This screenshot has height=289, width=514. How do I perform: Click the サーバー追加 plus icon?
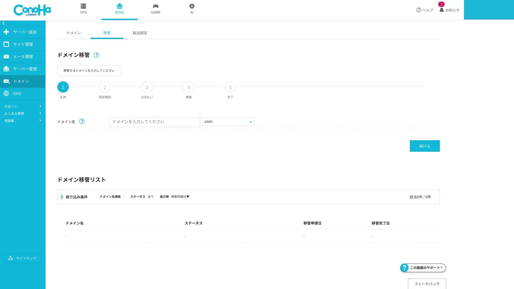pos(6,32)
